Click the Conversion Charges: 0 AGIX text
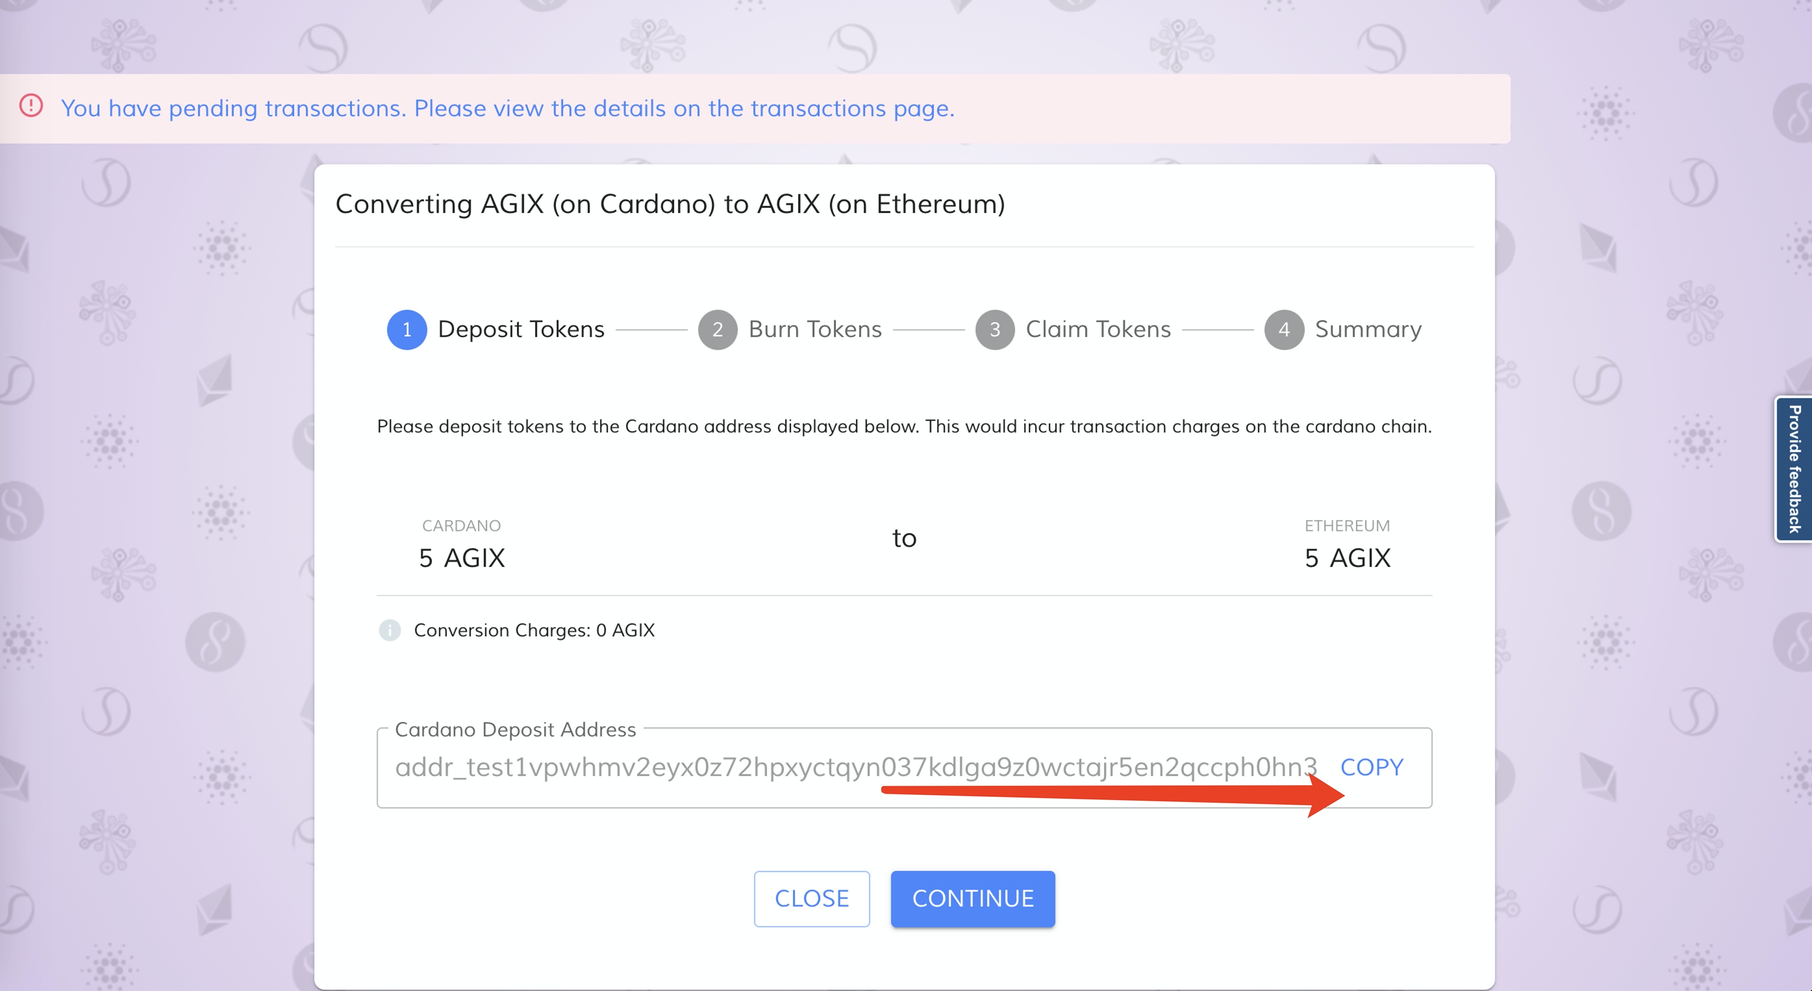1812x991 pixels. pos(534,630)
